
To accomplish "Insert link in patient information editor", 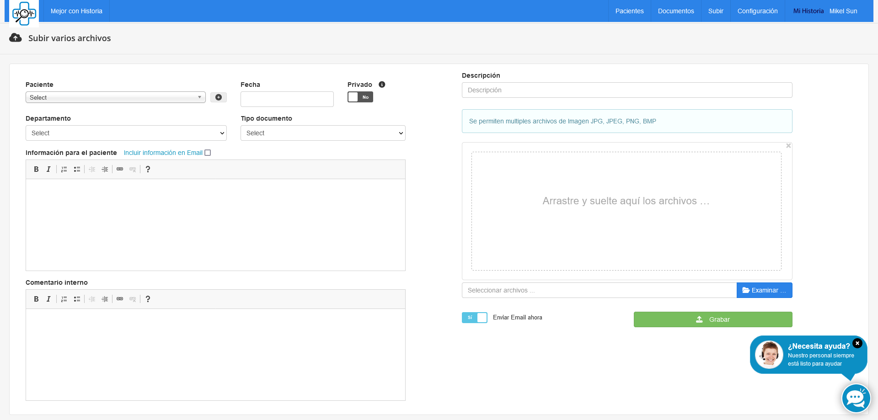I will [x=120, y=170].
